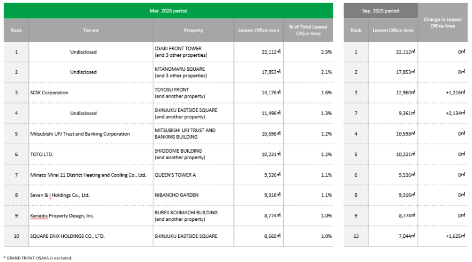Select the '12,960㎡' Sep. 2025 value
Image resolution: width=472 pixels, height=262 pixels.
click(405, 93)
